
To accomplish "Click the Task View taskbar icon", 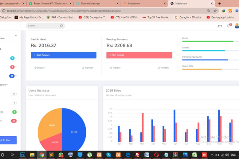I will click(13, 155).
